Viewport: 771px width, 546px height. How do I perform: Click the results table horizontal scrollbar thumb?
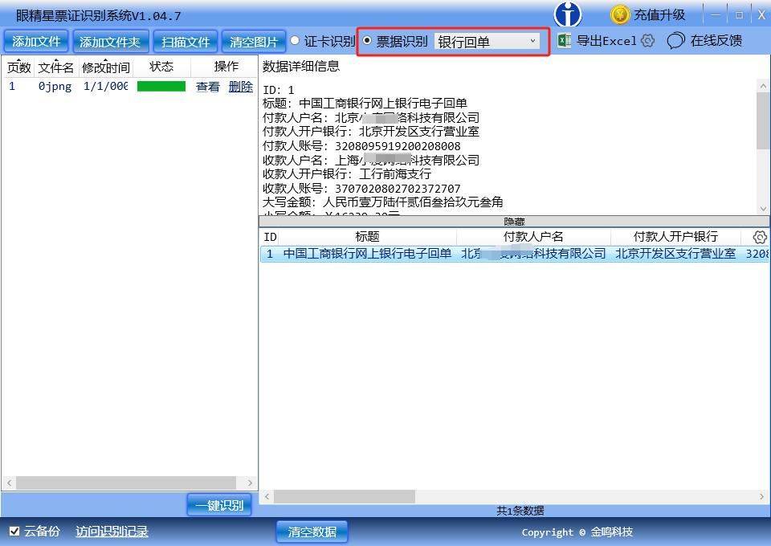point(345,497)
